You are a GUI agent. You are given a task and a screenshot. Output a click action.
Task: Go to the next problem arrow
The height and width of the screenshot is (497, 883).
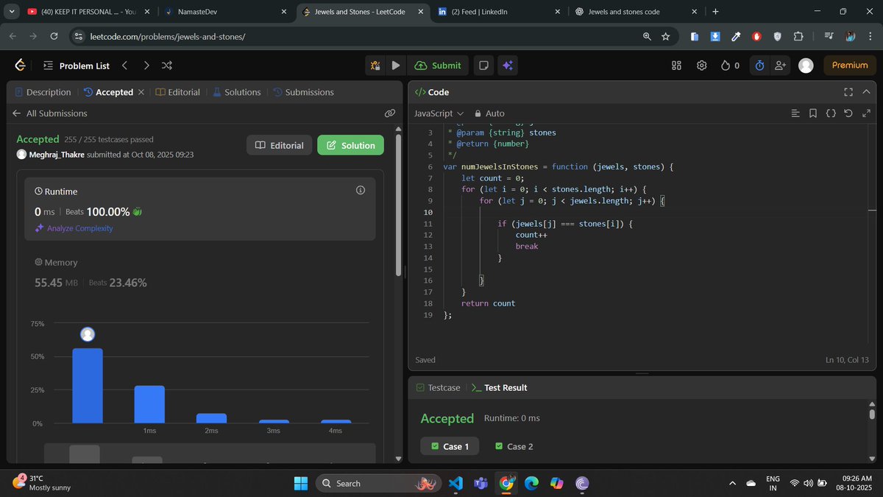(x=146, y=66)
